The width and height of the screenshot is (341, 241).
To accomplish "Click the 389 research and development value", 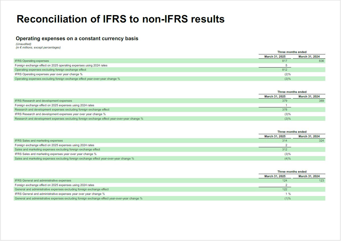I will (321, 101).
